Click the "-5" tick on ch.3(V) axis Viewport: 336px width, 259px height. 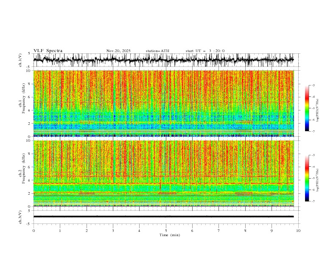click(29, 224)
